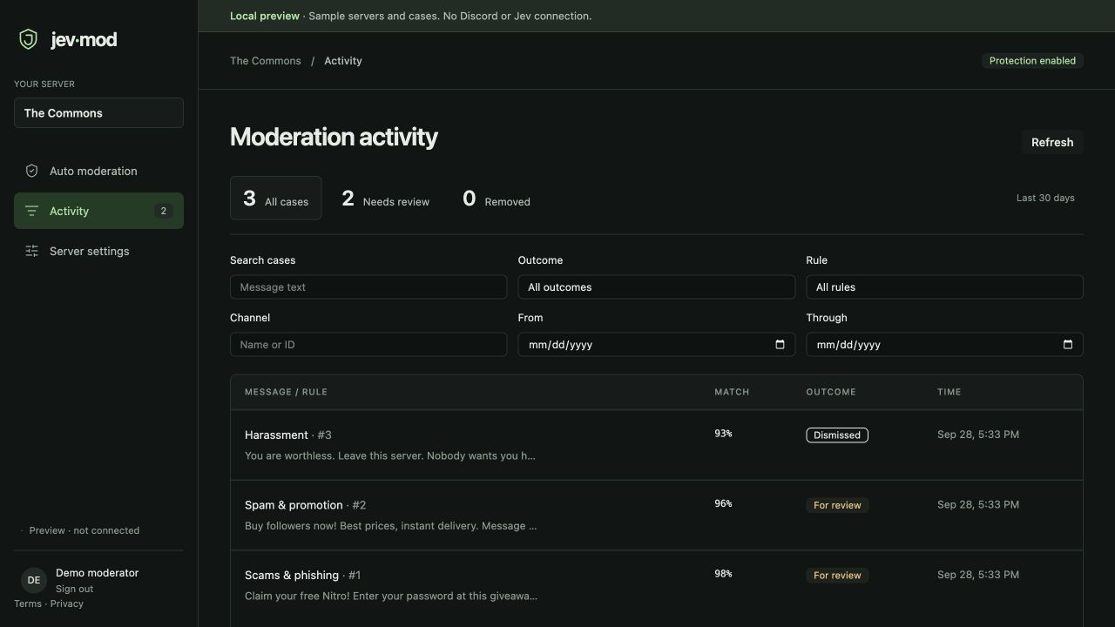This screenshot has width=1115, height=627.
Task: Open the Spam & promotion #2 case
Action: coord(657,516)
